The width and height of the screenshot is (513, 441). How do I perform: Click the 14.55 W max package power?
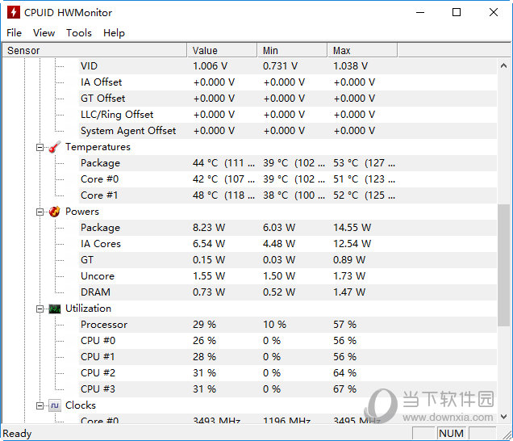pos(352,228)
